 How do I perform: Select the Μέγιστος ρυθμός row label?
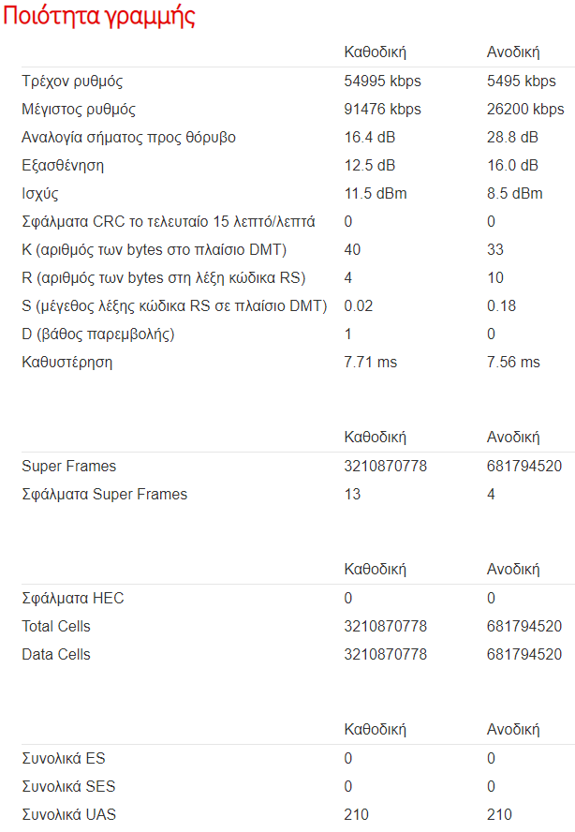(x=79, y=110)
